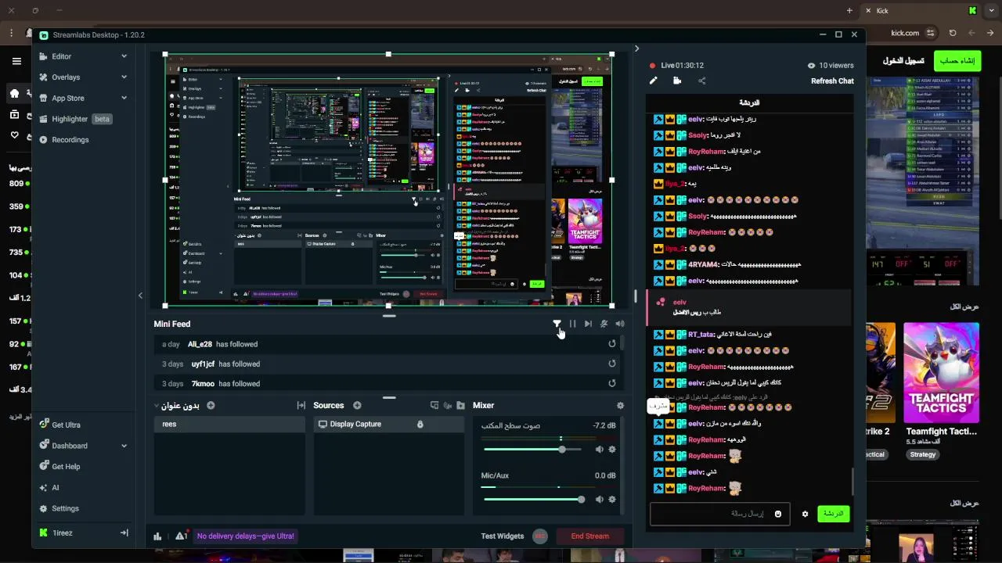
Task: Open the Sources widget add icon
Action: (x=434, y=405)
